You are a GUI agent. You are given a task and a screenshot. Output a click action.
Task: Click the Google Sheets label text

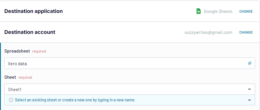coord(218,11)
